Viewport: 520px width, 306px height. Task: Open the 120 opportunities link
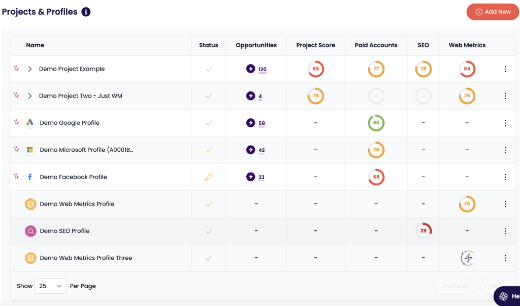point(262,70)
